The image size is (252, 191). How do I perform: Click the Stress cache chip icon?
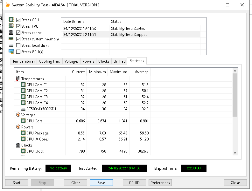(x=11, y=32)
